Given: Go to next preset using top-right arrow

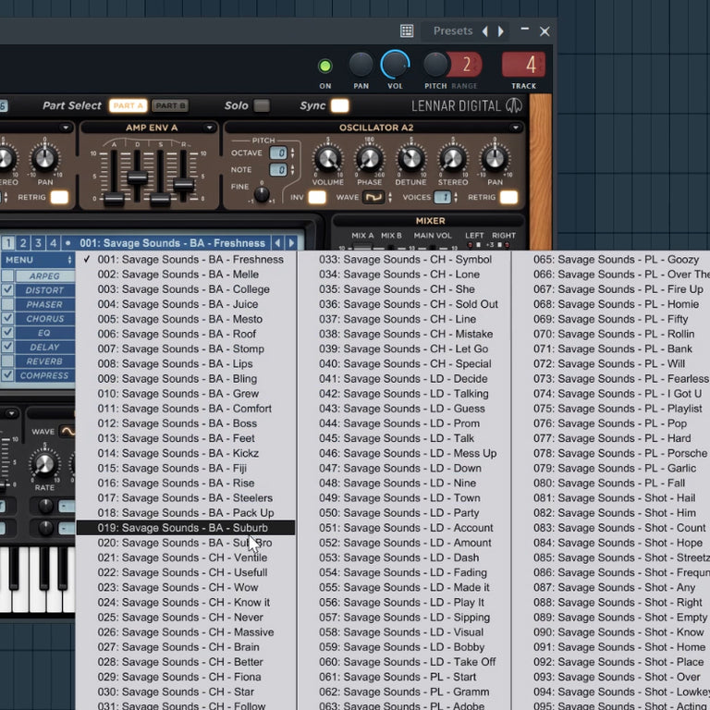Looking at the screenshot, I should click(x=501, y=31).
